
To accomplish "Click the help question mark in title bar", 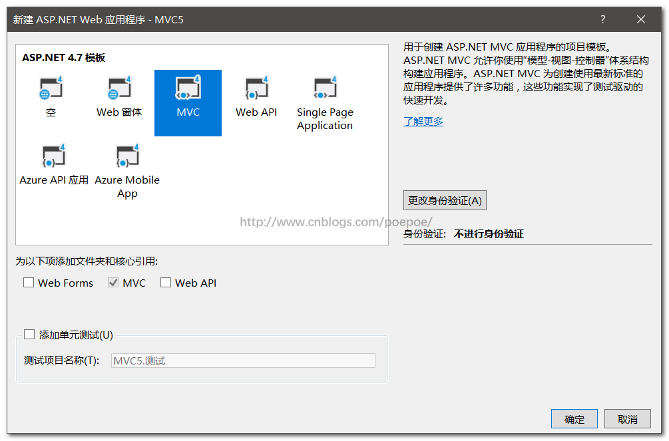I will [602, 19].
